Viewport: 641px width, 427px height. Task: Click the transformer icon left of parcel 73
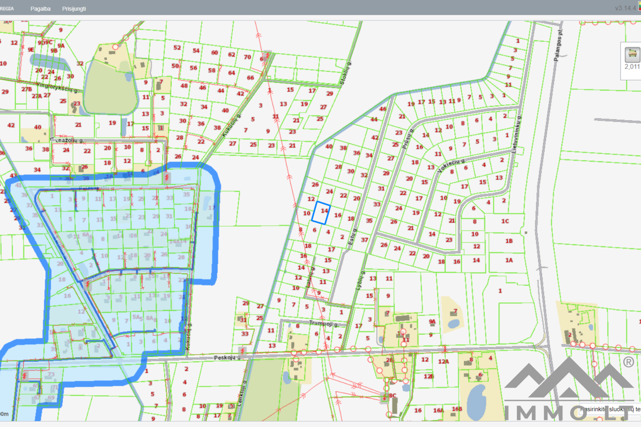point(25,376)
